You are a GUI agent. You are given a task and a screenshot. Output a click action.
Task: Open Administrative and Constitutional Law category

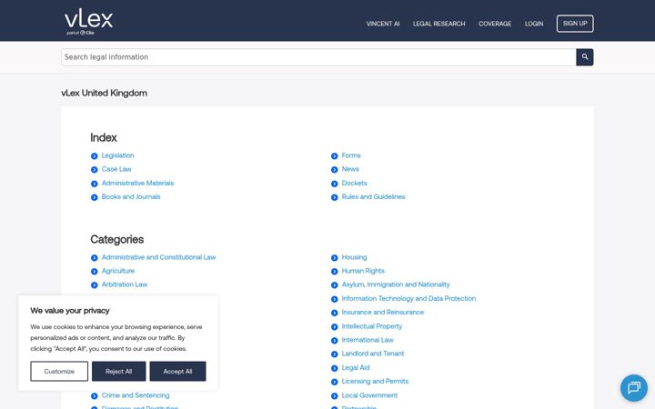tap(158, 257)
